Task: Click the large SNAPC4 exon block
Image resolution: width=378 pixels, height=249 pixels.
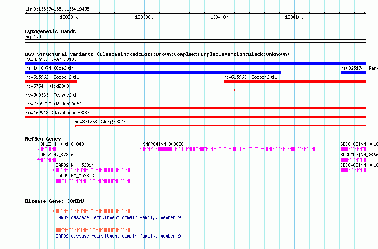Action: tap(165, 149)
